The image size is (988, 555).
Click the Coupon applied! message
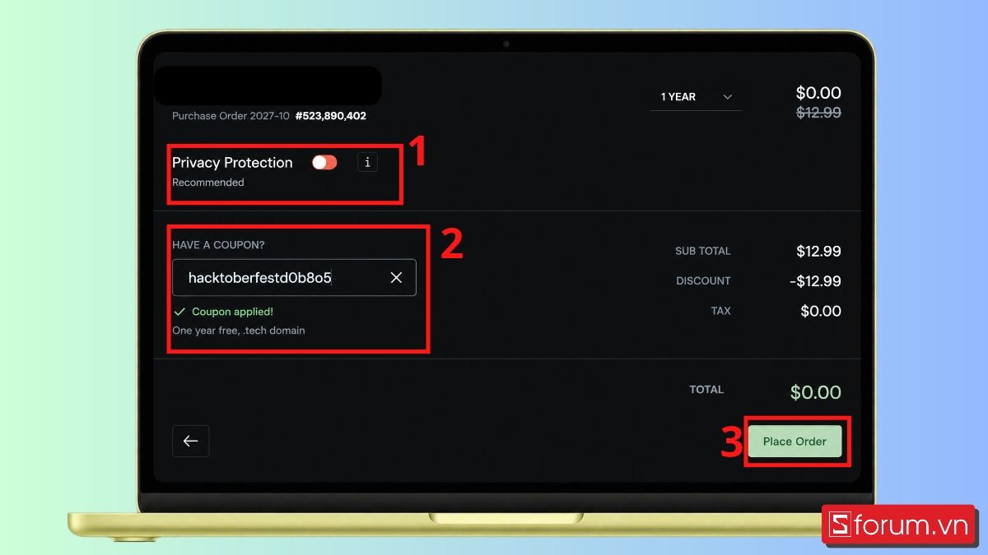232,312
